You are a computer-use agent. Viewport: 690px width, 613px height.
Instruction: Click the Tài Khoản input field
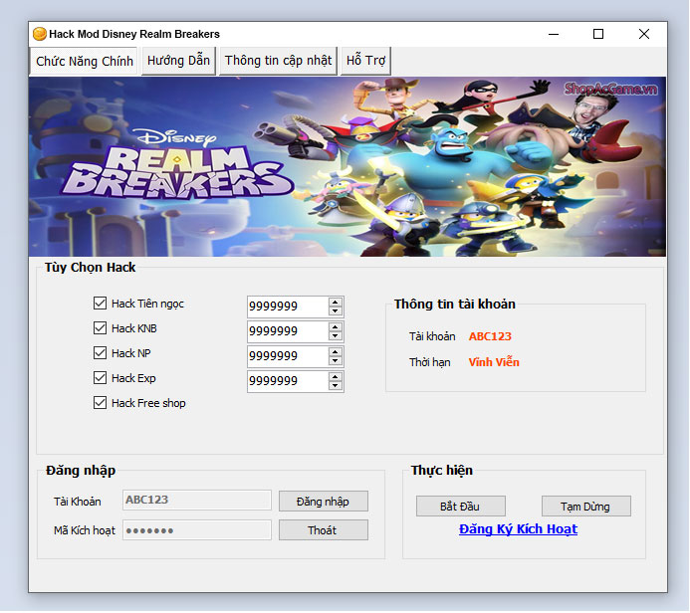197,500
